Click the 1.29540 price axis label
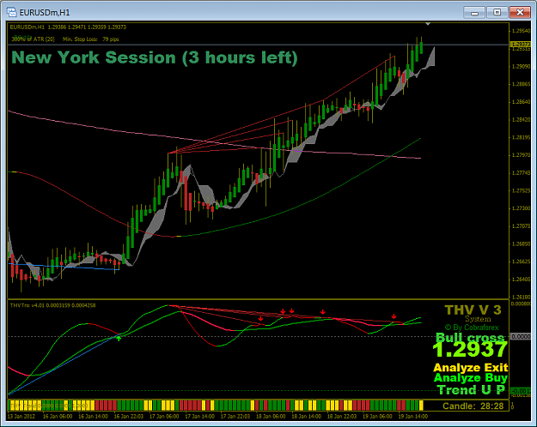This screenshot has width=537, height=427. (x=521, y=31)
